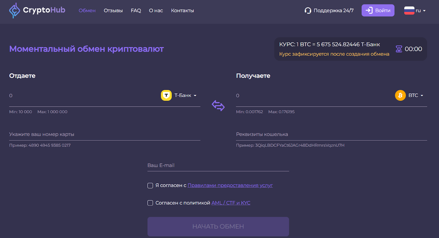The height and width of the screenshot is (238, 439).
Task: Click the swap currencies arrows icon
Action: click(x=218, y=106)
